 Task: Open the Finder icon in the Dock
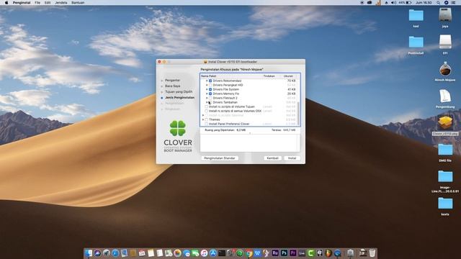89,253
